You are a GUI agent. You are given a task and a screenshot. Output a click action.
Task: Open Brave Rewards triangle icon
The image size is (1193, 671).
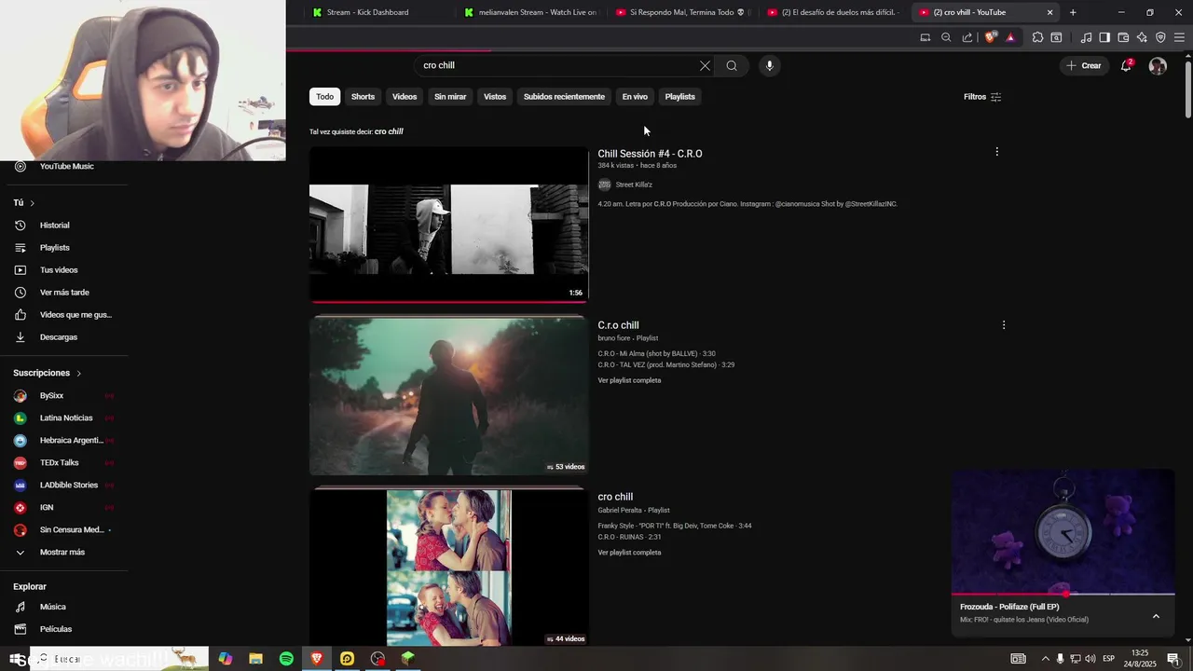[1010, 37]
